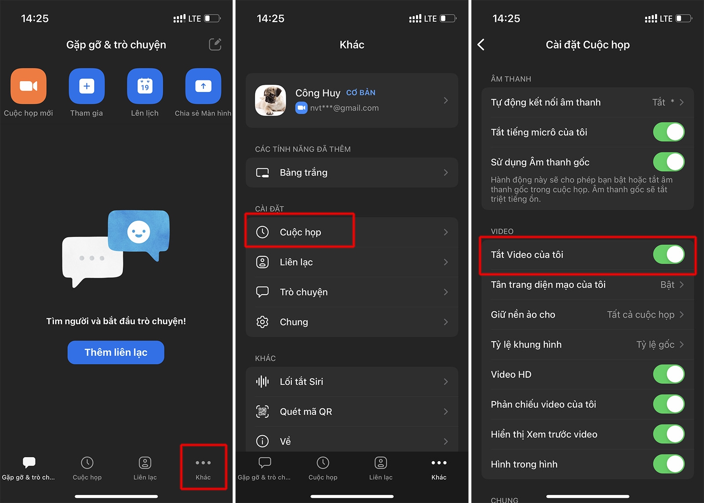Tap the chevron on Cuộc họp settings row
The width and height of the screenshot is (704, 503).
tap(446, 232)
